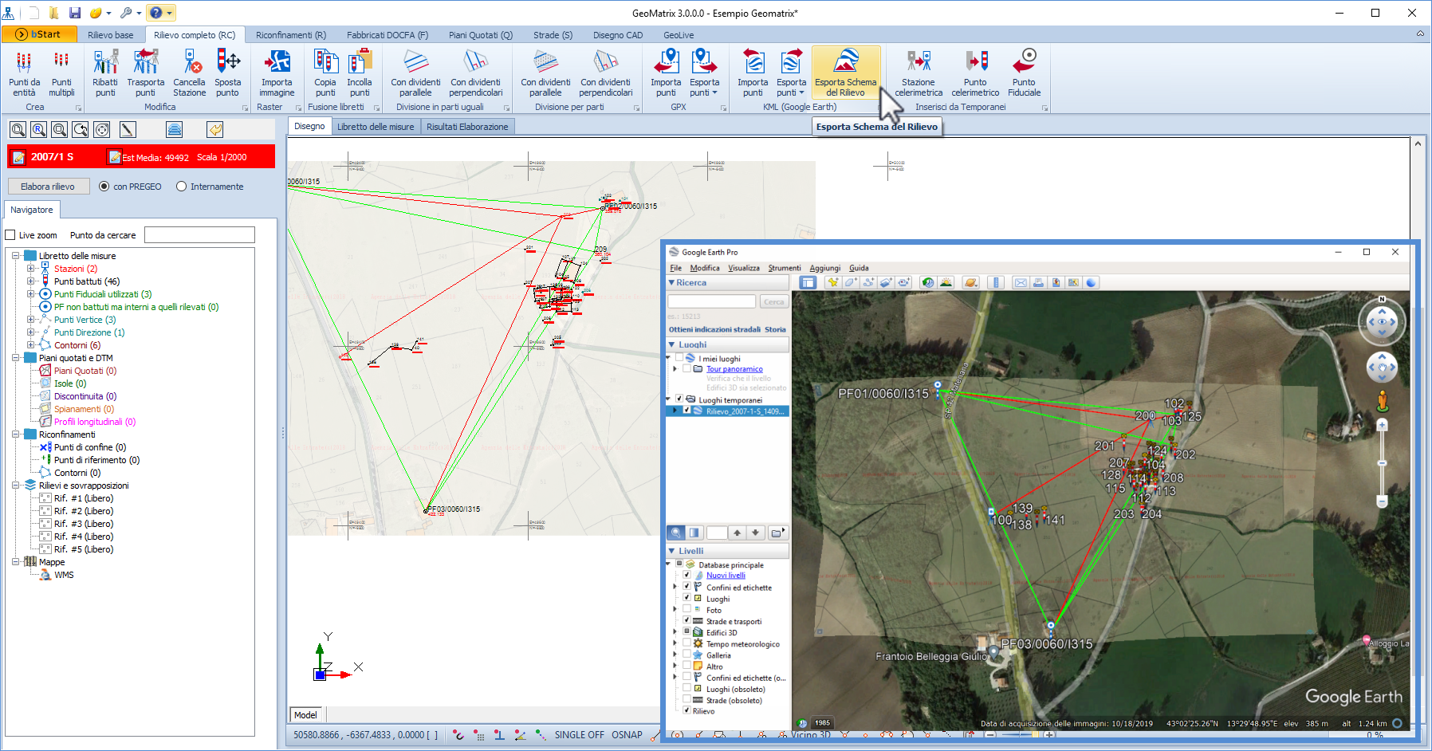Click the Elabora rilievo button
1432x751 pixels.
(x=48, y=187)
